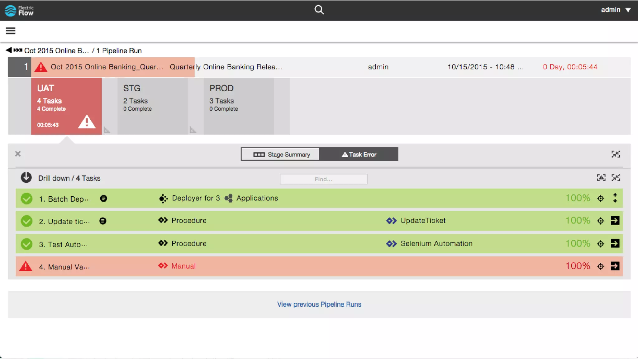Open View previous Pipeline Runs link

click(x=319, y=304)
